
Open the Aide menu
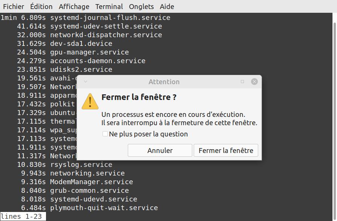tap(167, 6)
